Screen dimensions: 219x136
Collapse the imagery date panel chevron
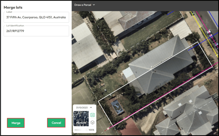click(91, 108)
